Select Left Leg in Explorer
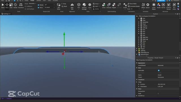Screen dimensions: 181x102 145,28
